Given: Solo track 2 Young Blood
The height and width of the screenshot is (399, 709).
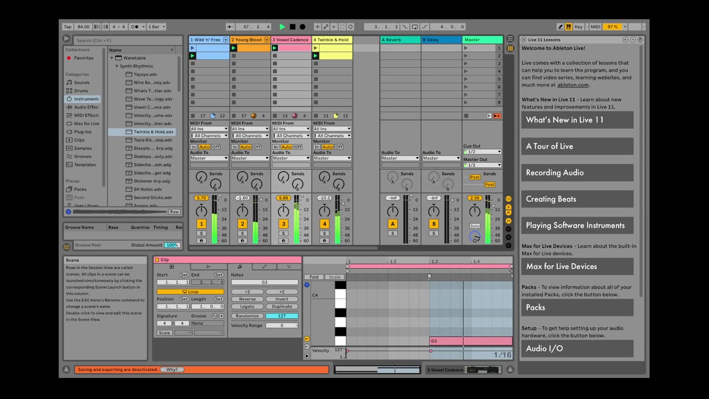Looking at the screenshot, I should [243, 233].
